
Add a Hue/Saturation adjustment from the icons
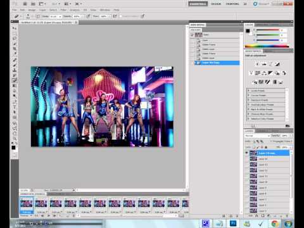pos(258,73)
